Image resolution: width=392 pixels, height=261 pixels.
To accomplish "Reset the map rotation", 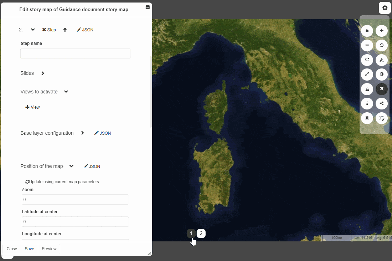I will (x=382, y=45).
